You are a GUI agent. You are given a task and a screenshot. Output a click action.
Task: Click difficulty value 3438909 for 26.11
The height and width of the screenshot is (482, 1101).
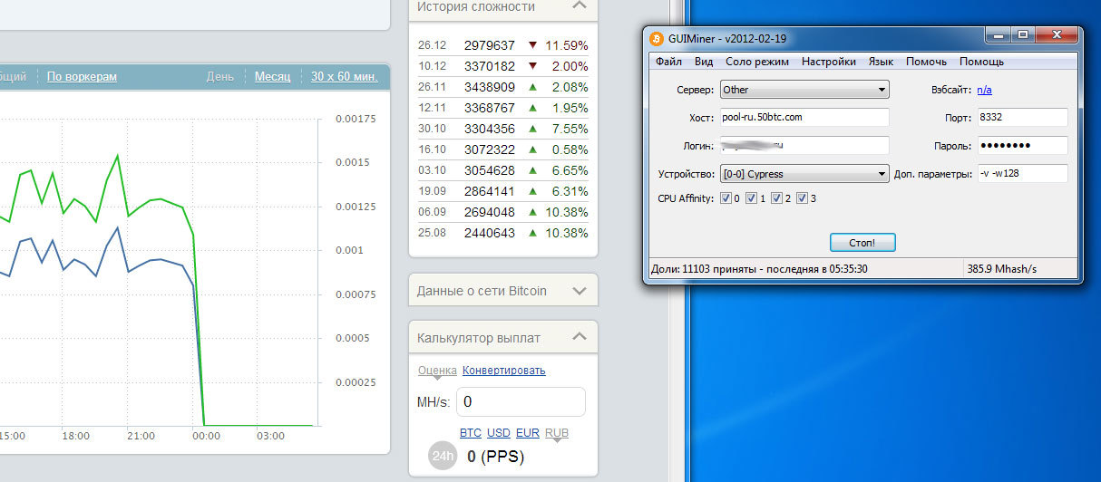point(490,87)
